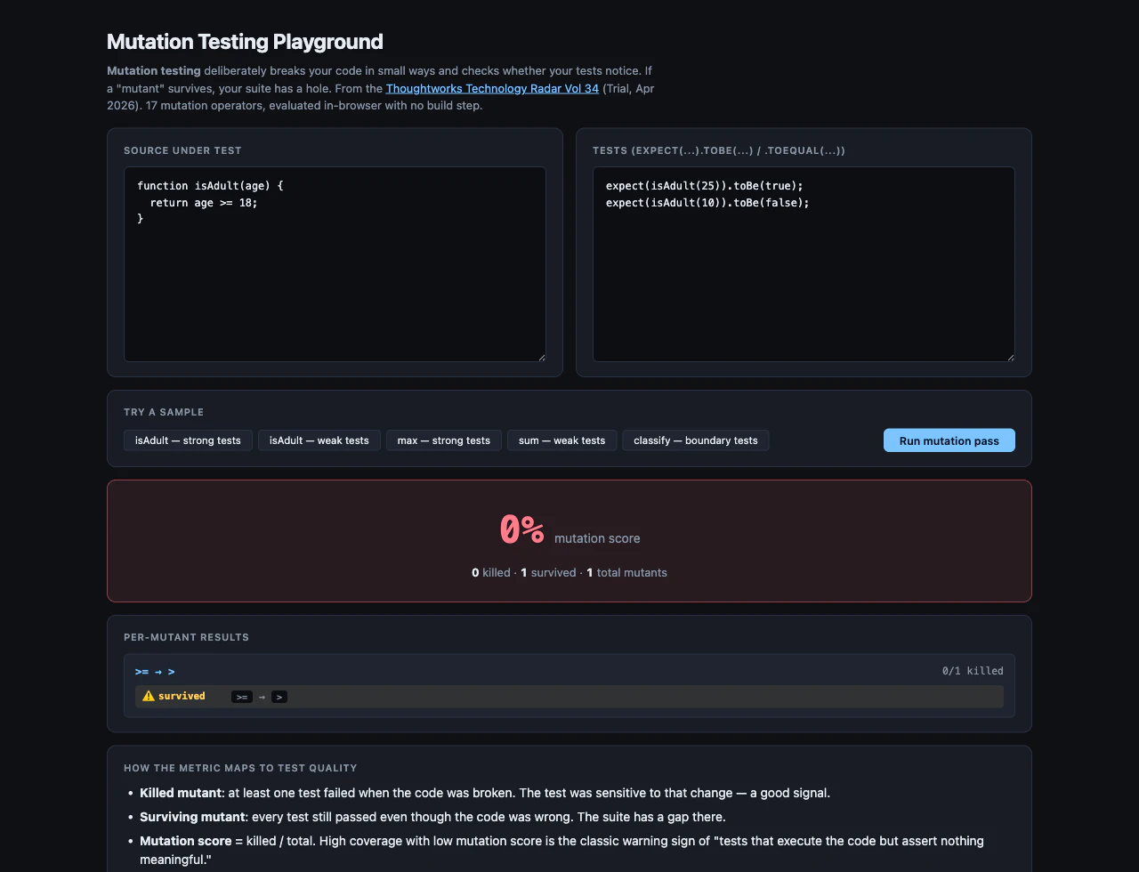Viewport: 1139px width, 872px height.
Task: Click the "survived" status label
Action: click(x=182, y=696)
